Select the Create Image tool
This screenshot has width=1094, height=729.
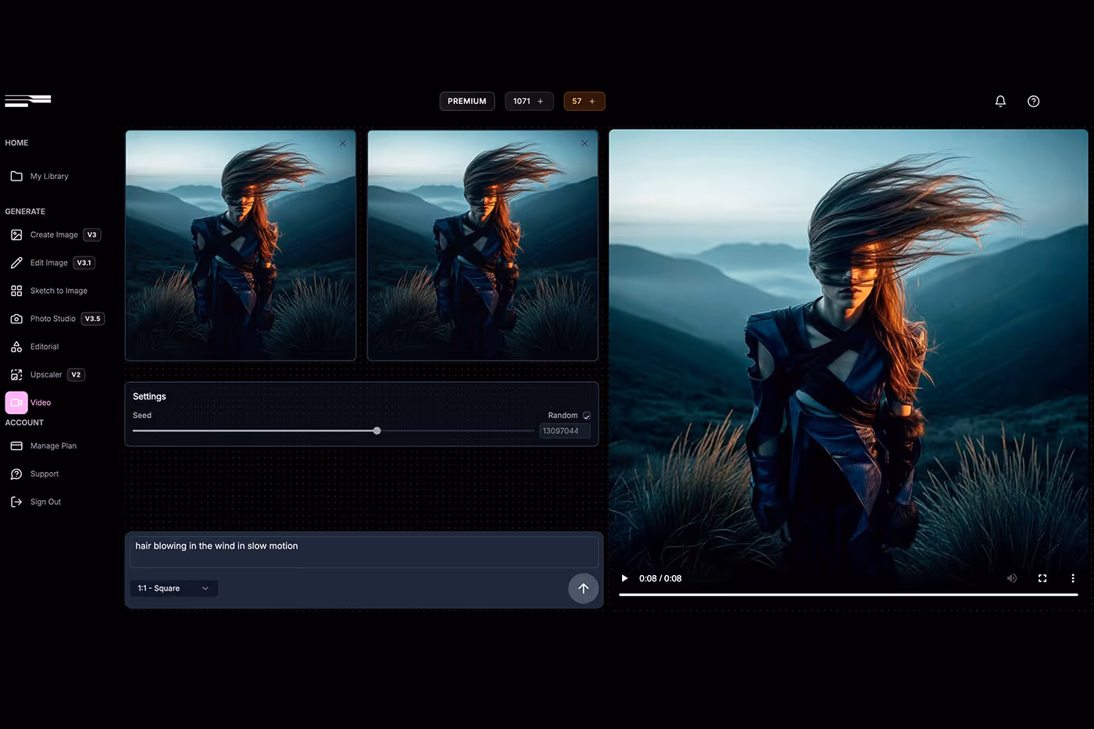pos(53,234)
